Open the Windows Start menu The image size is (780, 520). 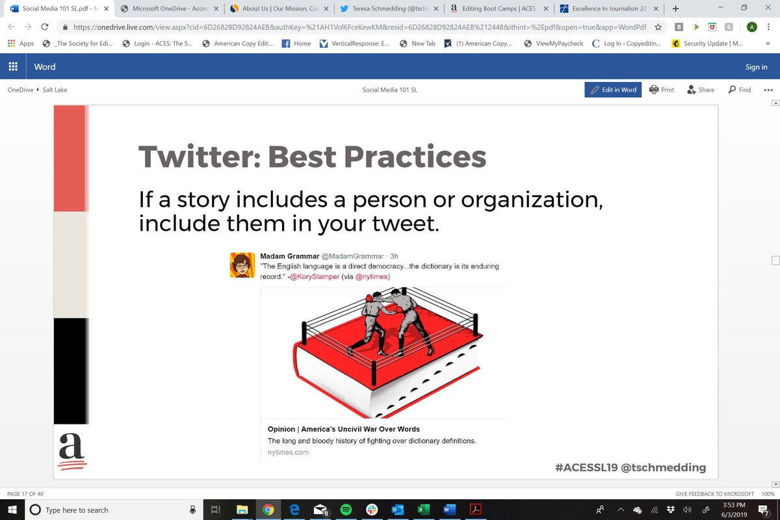point(12,510)
